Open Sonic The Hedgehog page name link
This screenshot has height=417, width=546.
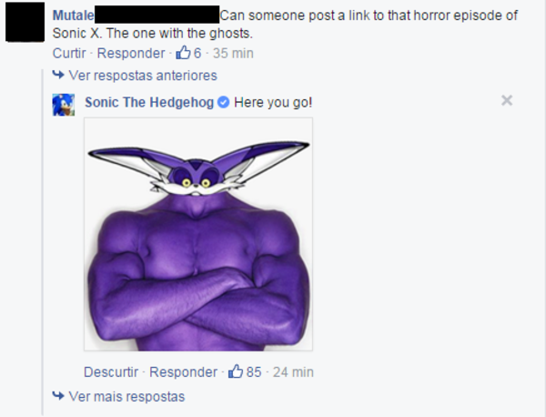[x=149, y=102]
